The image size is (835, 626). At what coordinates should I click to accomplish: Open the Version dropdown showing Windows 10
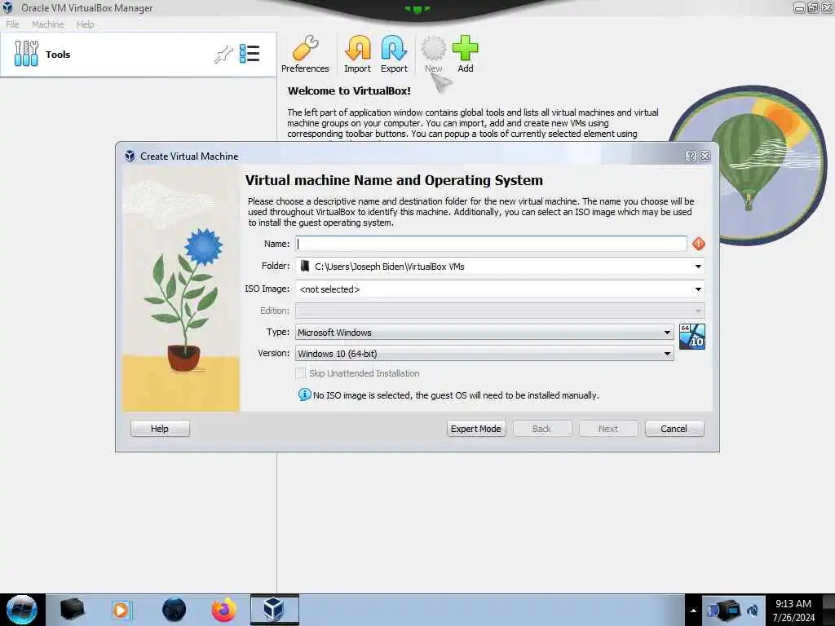[484, 354]
